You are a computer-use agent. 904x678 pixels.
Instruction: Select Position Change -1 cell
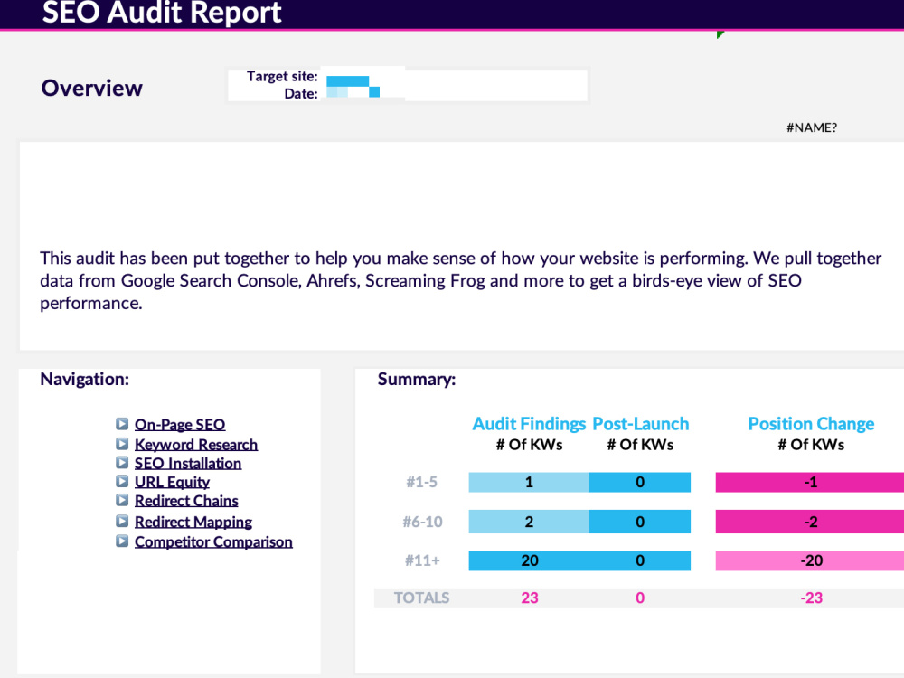coord(810,482)
